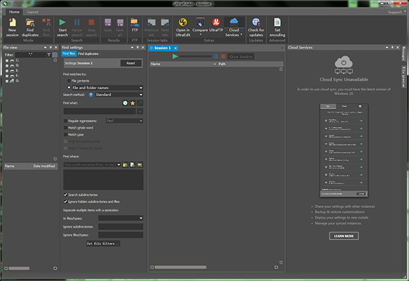This screenshot has height=281, width=409.
Task: Click the Ignore subdirectories input field
Action: (x=121, y=226)
